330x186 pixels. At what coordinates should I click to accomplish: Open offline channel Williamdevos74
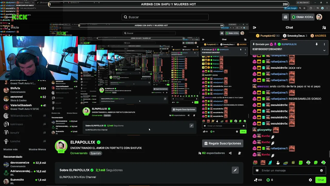pos(24,116)
